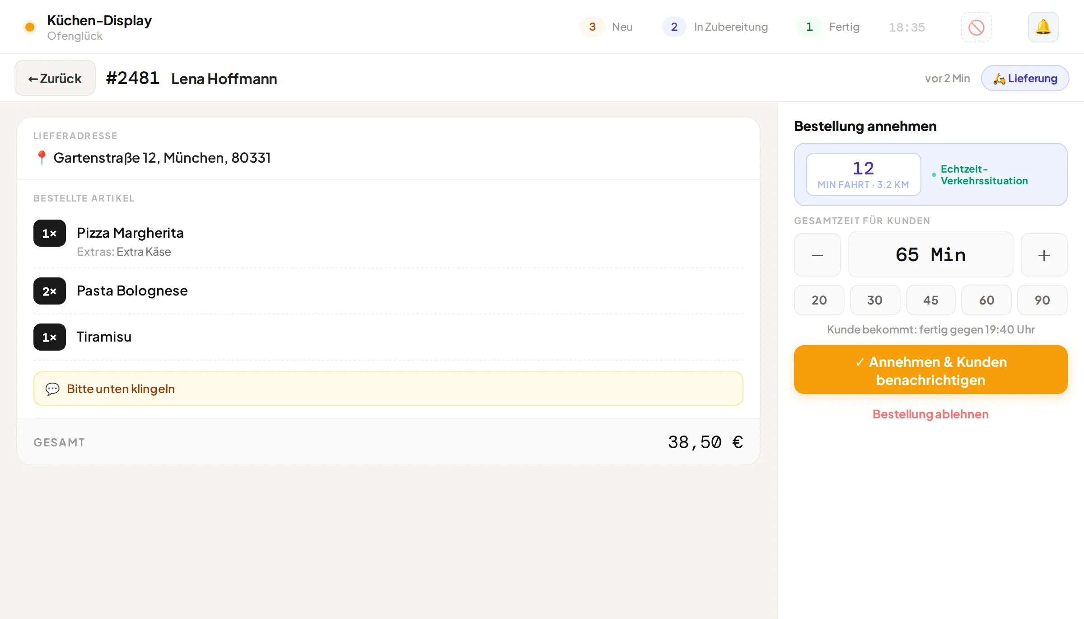Select the Tiramisu item row
This screenshot has width=1084, height=619.
pos(388,337)
